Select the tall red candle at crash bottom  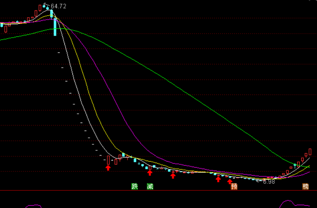pyautogui.click(x=108, y=160)
